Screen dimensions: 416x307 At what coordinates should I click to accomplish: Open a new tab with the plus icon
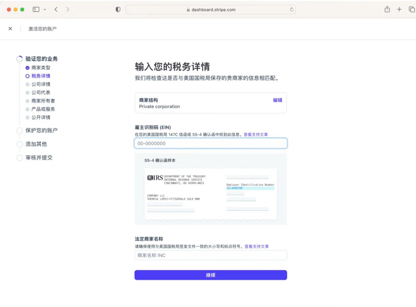coord(399,10)
